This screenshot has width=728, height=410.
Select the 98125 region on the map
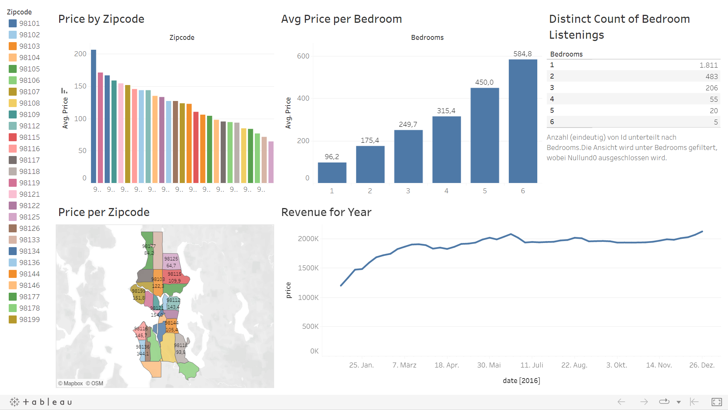coord(171,261)
